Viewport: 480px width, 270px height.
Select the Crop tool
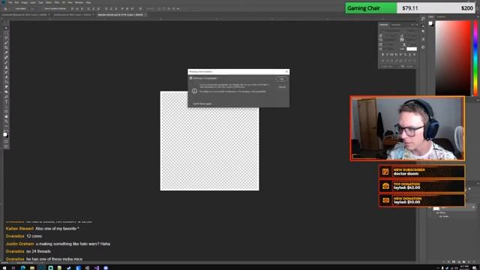click(x=6, y=48)
